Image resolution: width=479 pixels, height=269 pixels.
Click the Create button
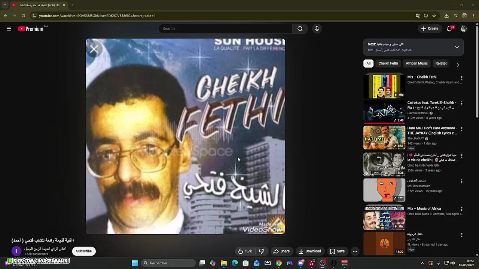point(430,29)
